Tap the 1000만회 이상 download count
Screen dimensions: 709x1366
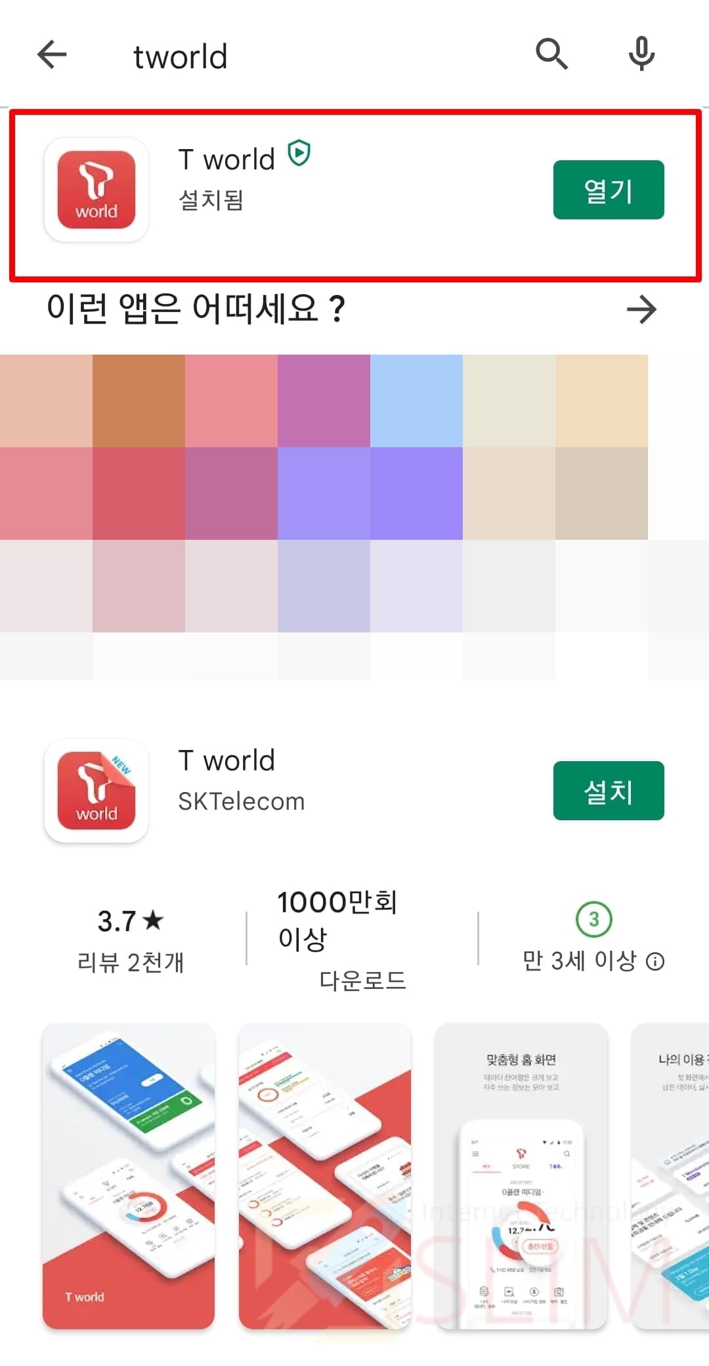337,921
